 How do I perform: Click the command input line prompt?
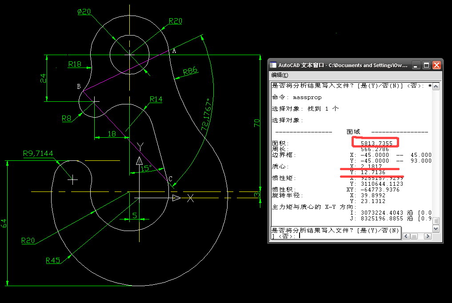(x=336, y=233)
